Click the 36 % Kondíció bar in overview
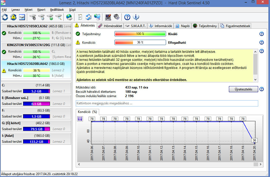Screen dimensions: 270x177 click(x=140, y=42)
